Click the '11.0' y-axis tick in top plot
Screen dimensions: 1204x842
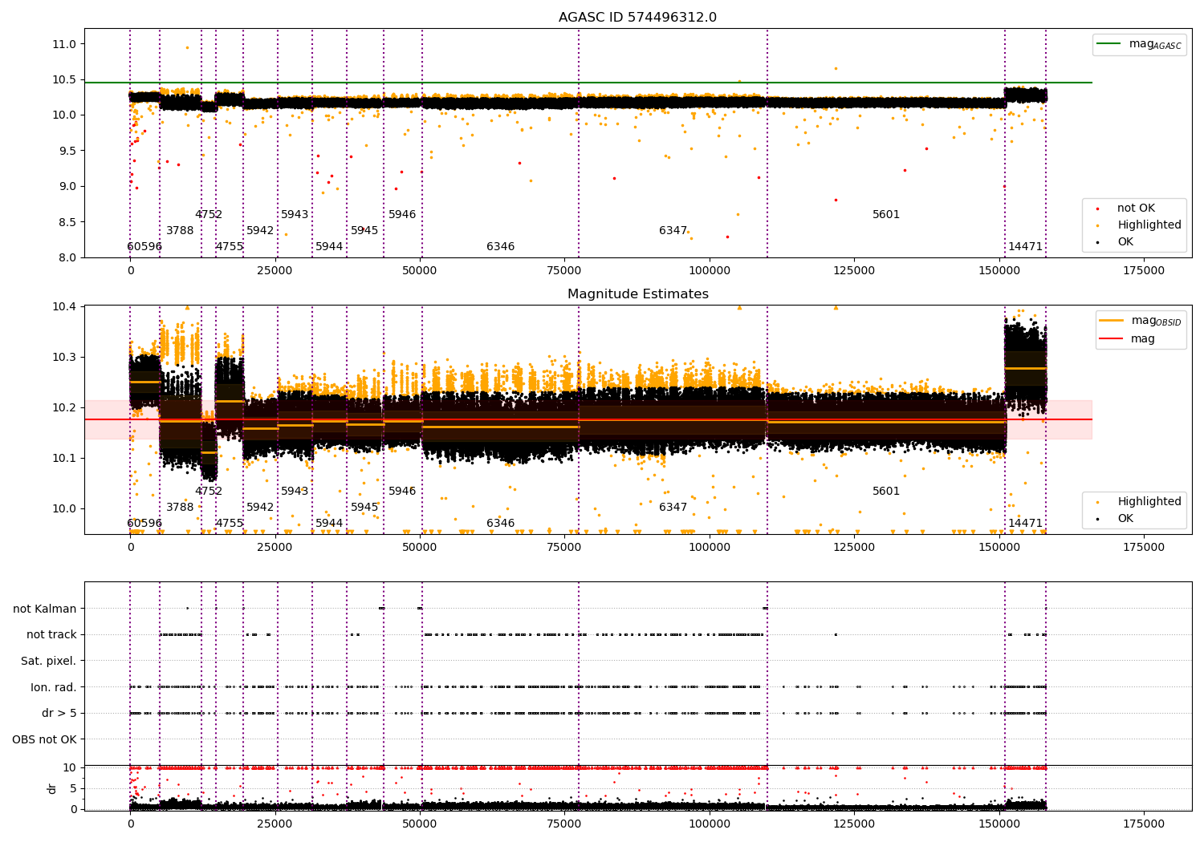[64, 44]
